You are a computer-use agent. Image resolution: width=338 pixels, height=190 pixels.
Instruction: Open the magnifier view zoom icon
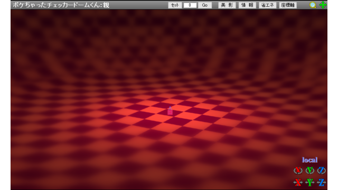click(x=313, y=5)
